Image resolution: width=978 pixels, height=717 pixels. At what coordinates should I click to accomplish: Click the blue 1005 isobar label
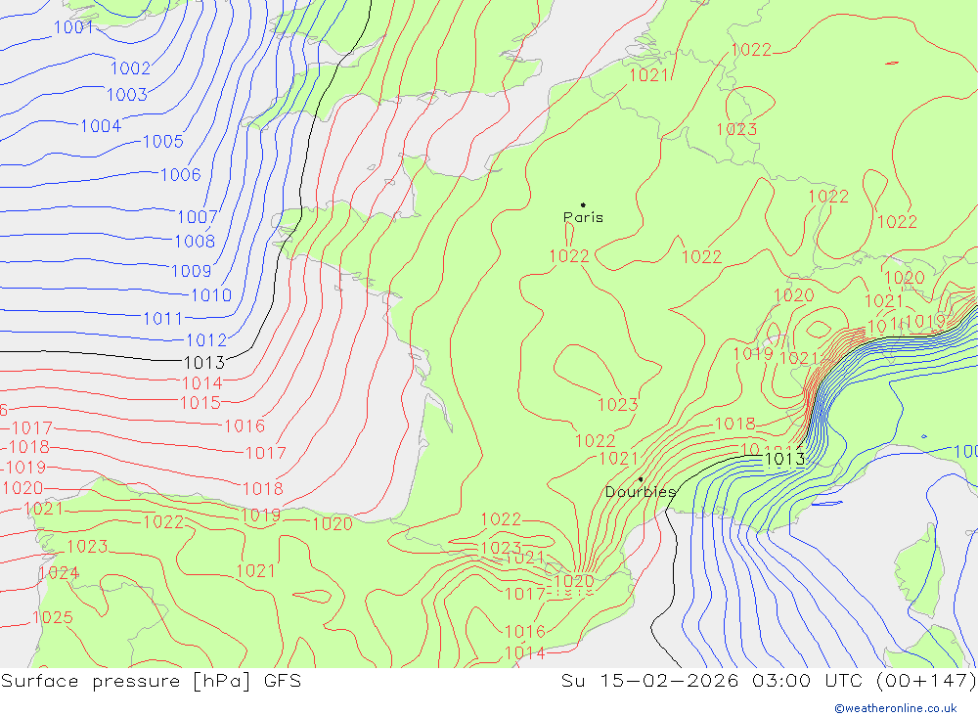[x=163, y=142]
